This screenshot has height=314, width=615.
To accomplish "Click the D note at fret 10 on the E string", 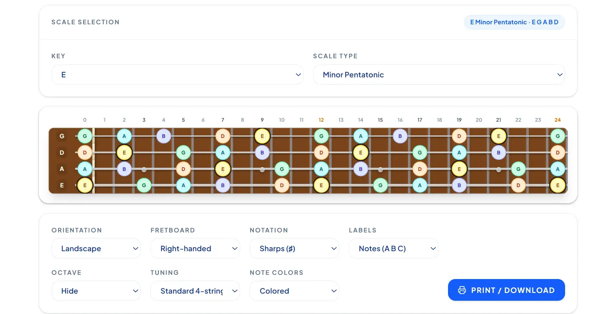I will [x=282, y=185].
